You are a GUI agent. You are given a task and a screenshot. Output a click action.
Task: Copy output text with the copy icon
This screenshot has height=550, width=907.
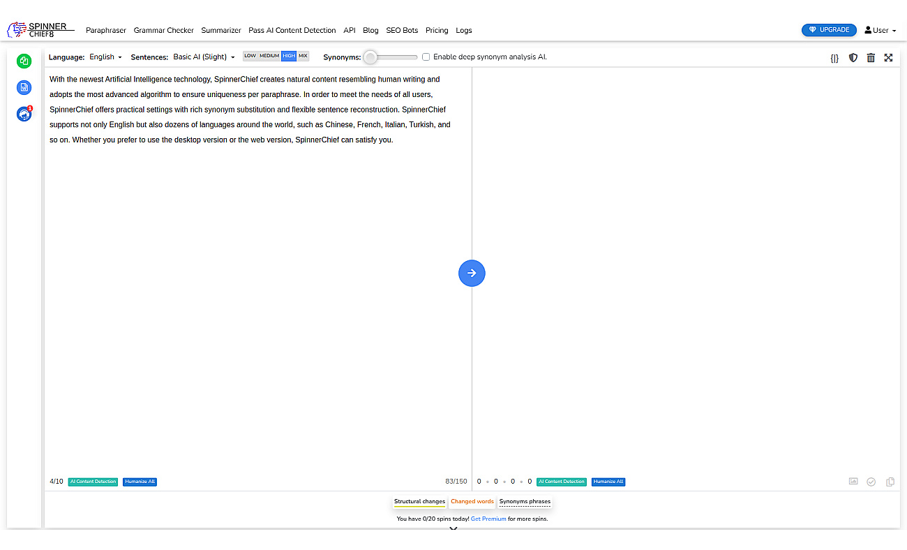point(890,482)
